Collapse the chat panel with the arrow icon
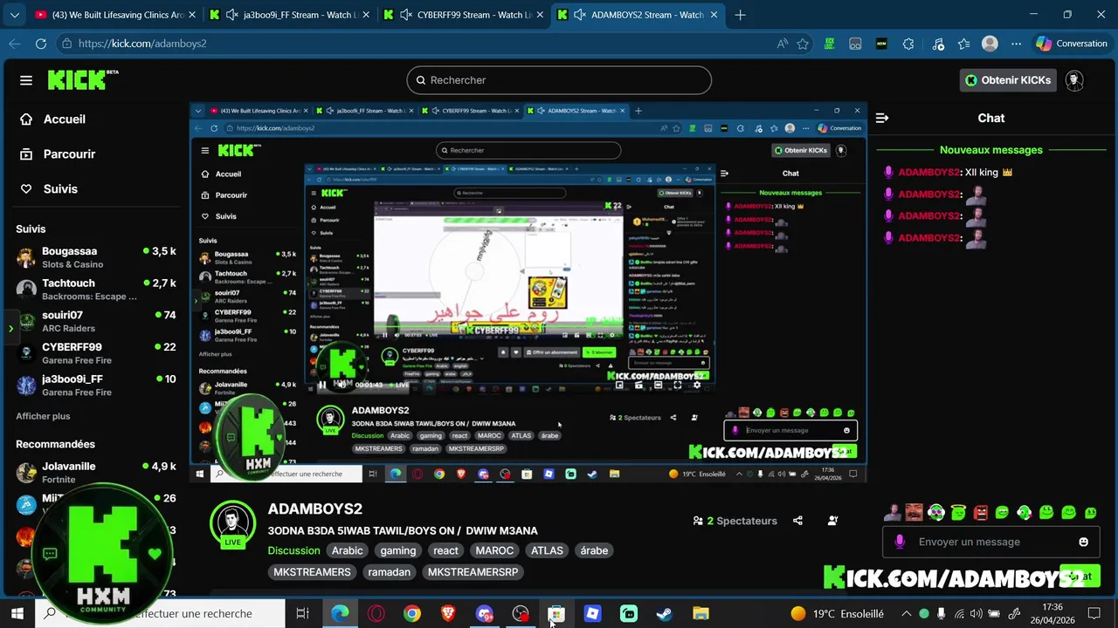The height and width of the screenshot is (628, 1118). pyautogui.click(x=882, y=118)
